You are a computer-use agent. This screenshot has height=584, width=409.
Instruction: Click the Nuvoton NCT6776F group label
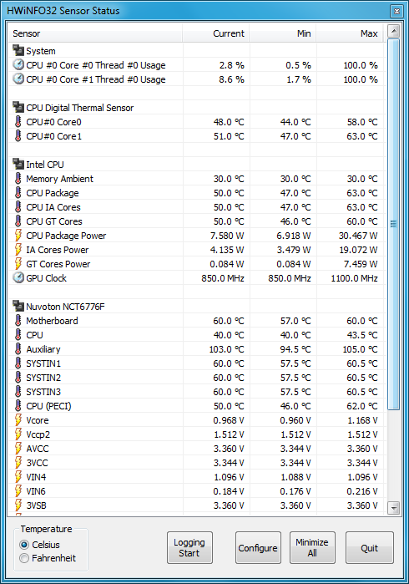pos(65,307)
